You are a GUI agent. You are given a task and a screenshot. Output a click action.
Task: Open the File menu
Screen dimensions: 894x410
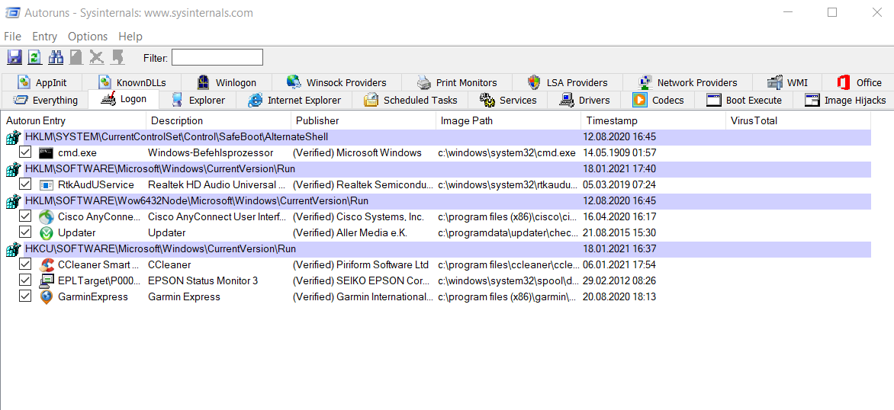[12, 37]
